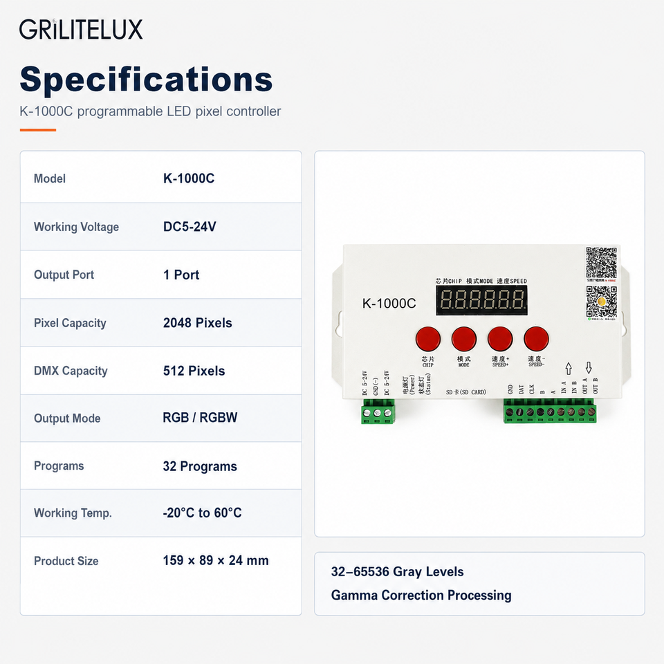The width and height of the screenshot is (664, 664).
Task: Click the green nine-pin signal terminal block
Action: [x=550, y=412]
